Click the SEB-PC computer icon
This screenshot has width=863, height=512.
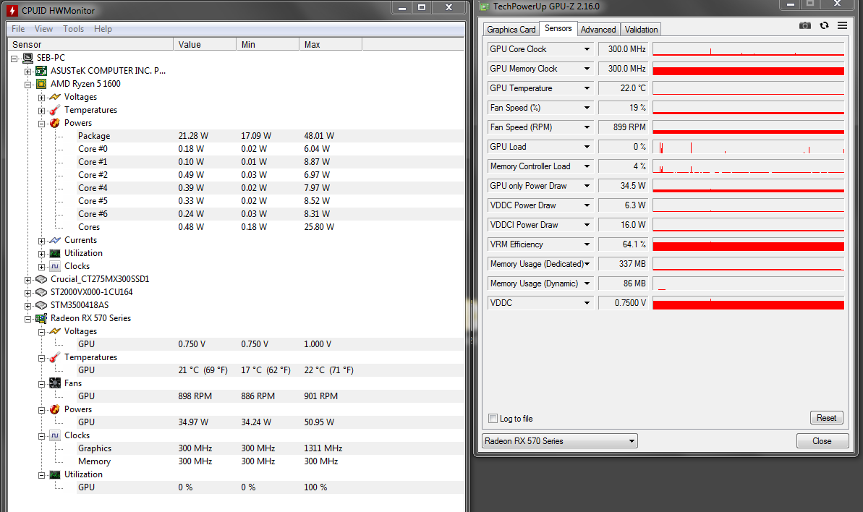pyautogui.click(x=28, y=58)
